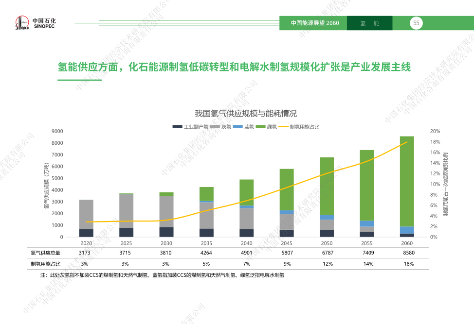The height and width of the screenshot is (324, 474).
Task: Click the 20% label on the right axis
Action: click(x=435, y=131)
